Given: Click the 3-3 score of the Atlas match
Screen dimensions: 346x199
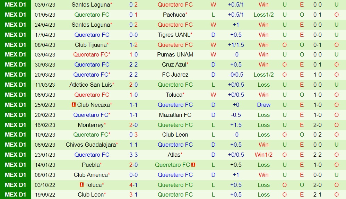Looking at the screenshot, I should click(x=133, y=155).
